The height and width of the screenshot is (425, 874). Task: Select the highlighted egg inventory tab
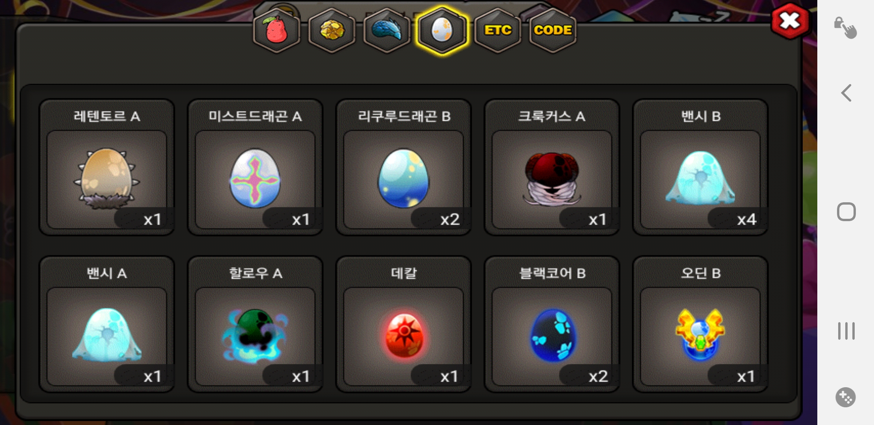442,30
